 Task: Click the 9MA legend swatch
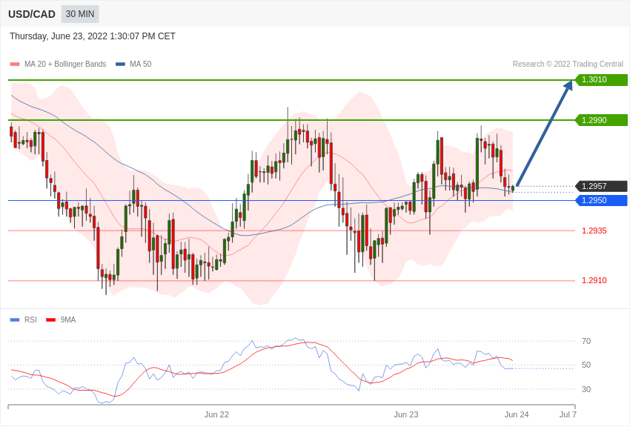[51, 320]
